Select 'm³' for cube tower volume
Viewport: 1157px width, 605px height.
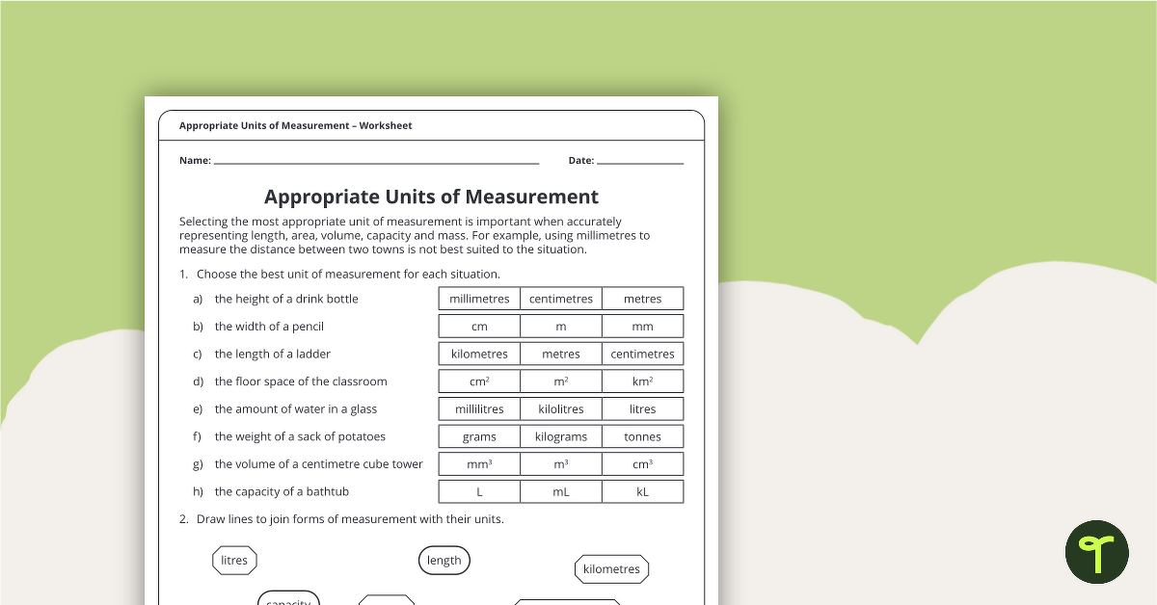(x=561, y=463)
